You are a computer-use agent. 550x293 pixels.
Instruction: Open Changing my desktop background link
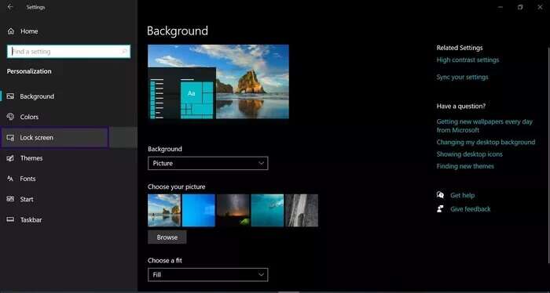[486, 142]
